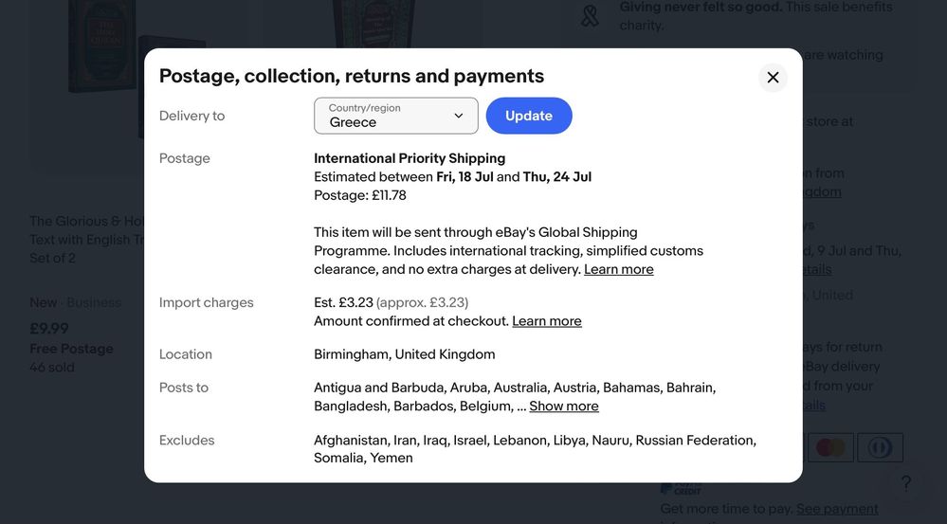Click the right book product image
Image resolution: width=947 pixels, height=524 pixels.
point(374,24)
